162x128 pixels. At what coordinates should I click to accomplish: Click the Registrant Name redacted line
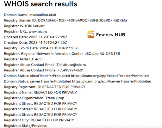[40, 93]
